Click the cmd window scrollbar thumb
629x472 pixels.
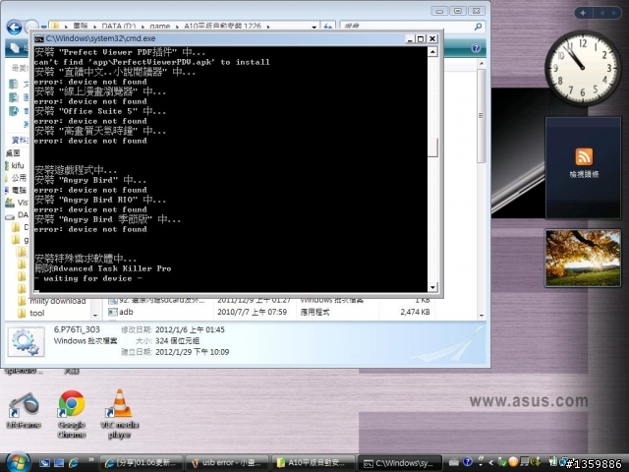[x=432, y=147]
